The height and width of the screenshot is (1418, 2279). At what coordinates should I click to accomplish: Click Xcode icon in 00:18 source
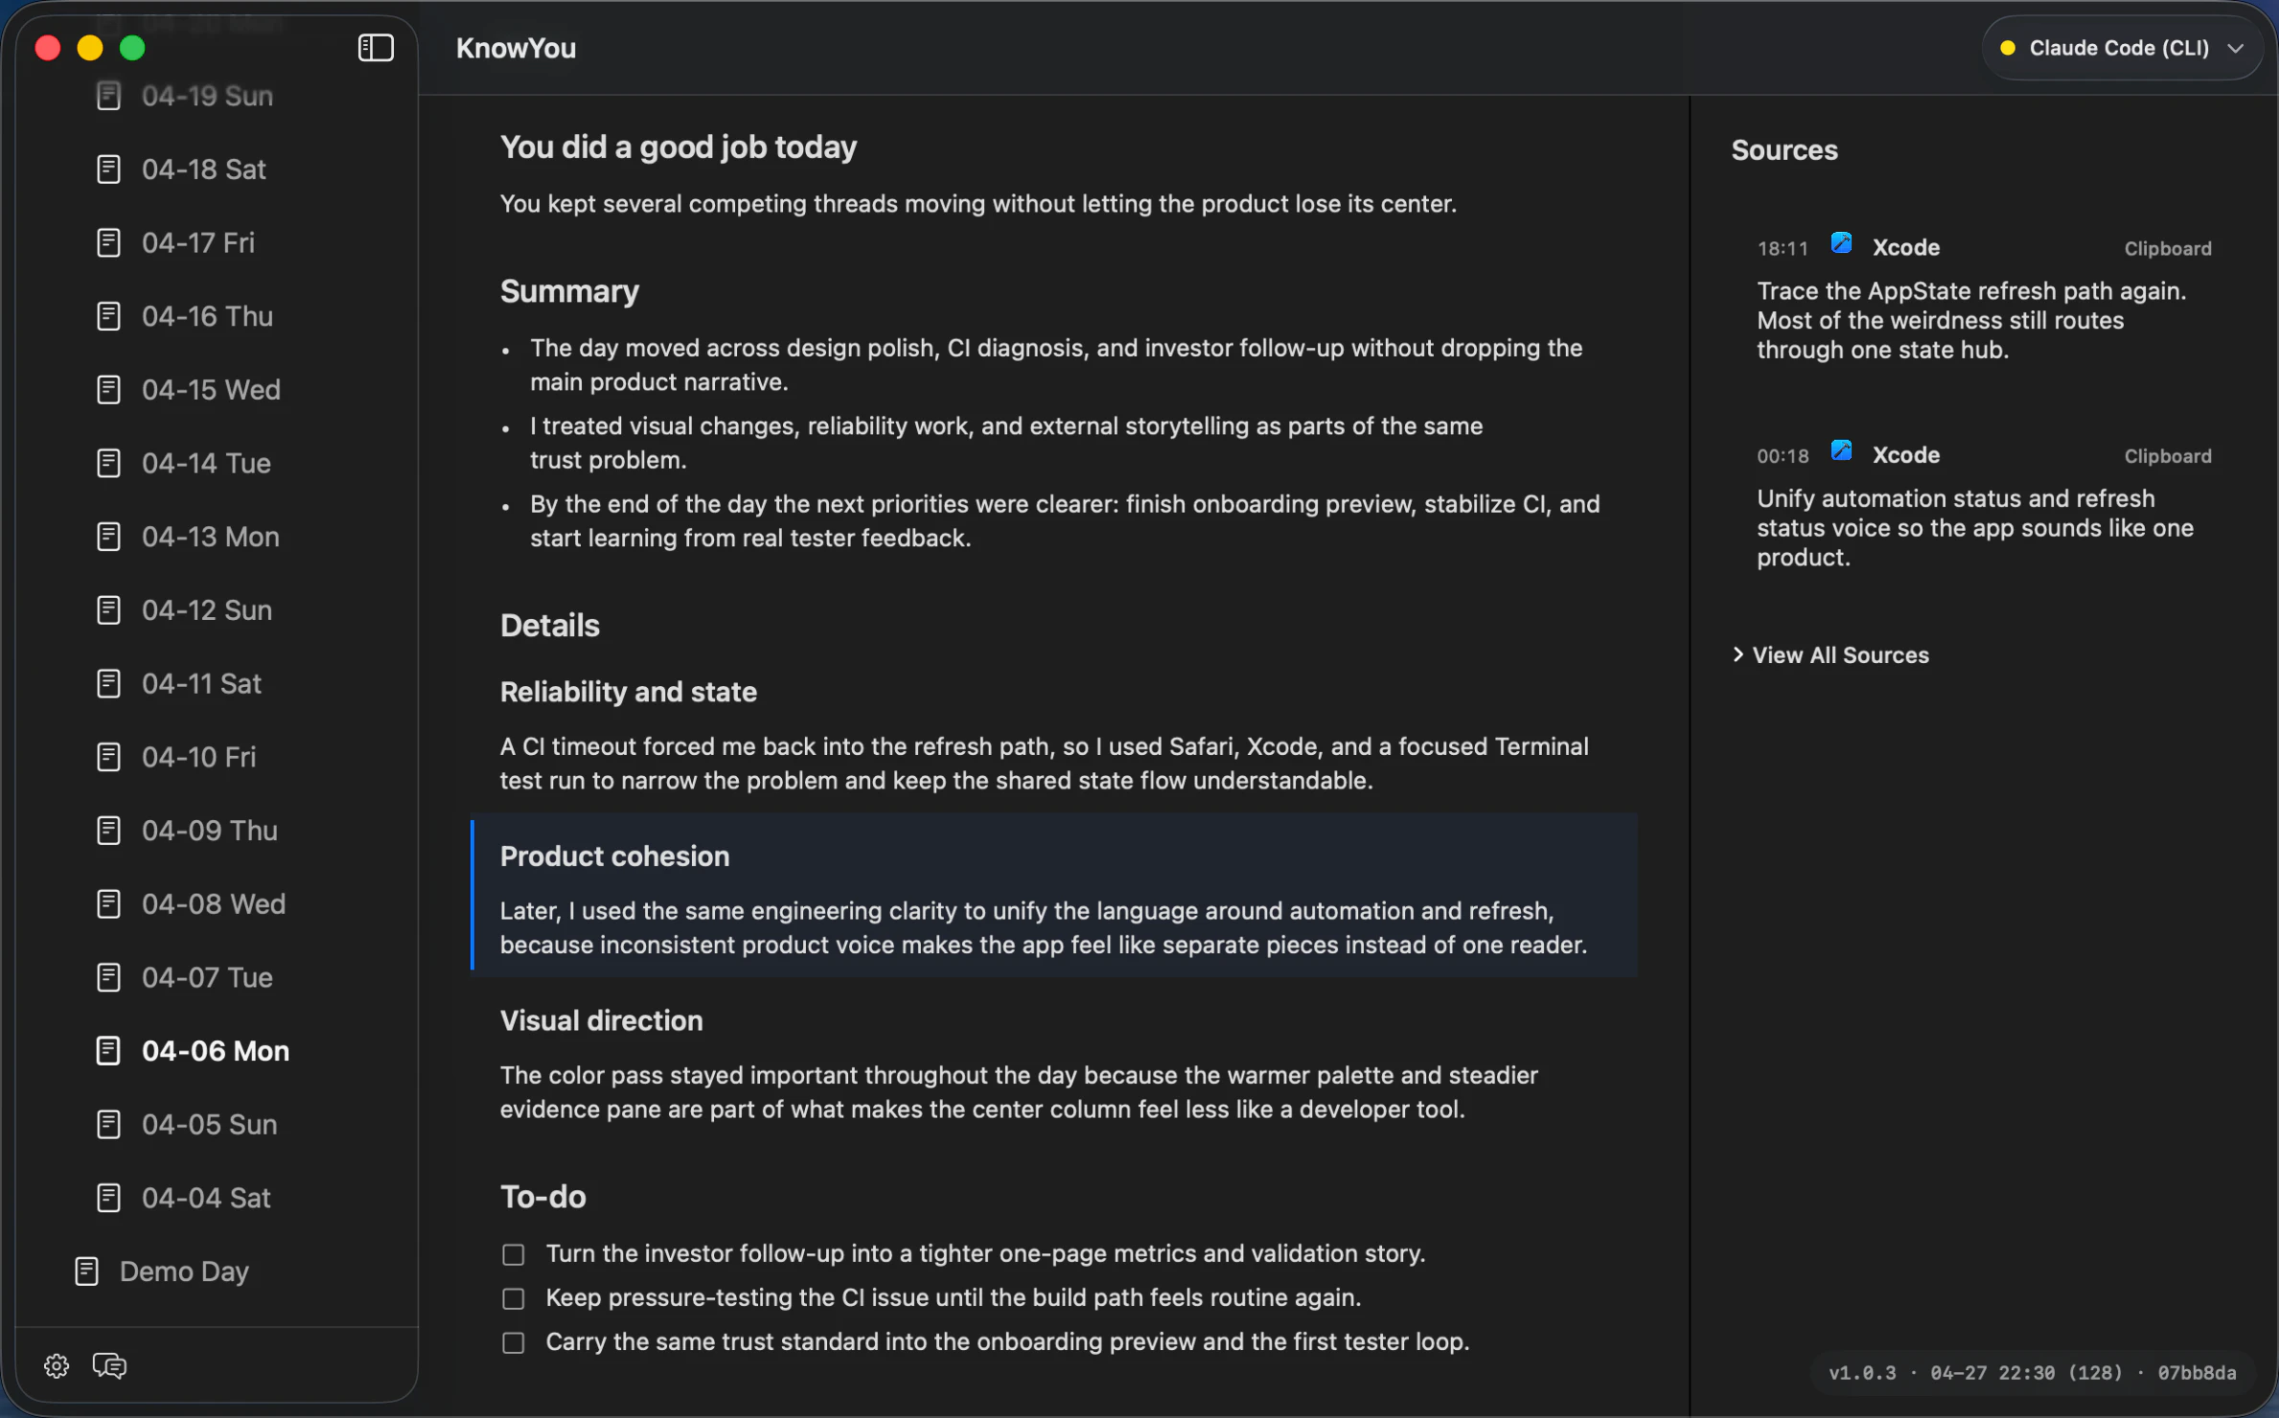tap(1841, 451)
